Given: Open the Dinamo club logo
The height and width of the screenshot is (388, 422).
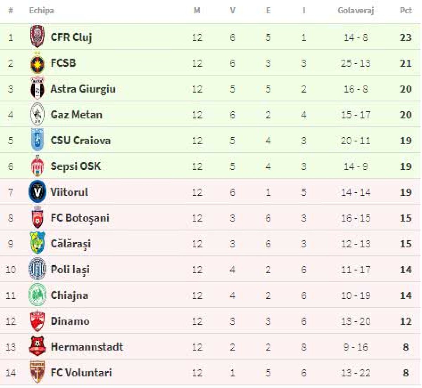Looking at the screenshot, I should 37,321.
